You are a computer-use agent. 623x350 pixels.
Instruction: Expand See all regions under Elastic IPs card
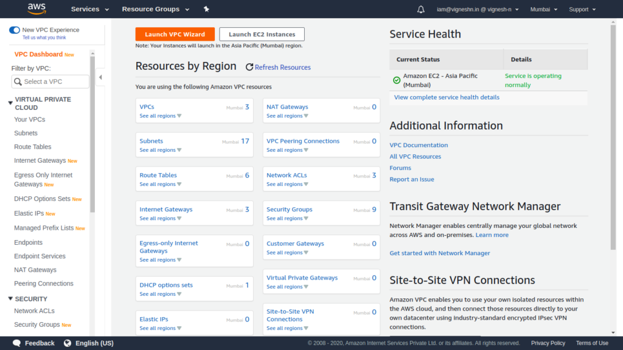161,328
